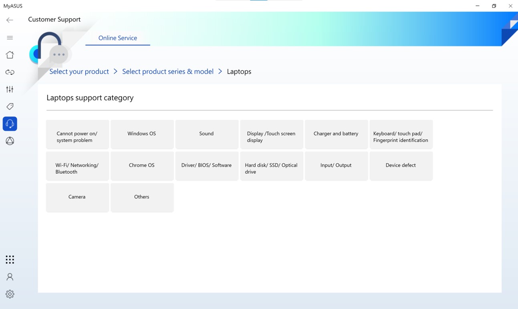This screenshot has width=518, height=309.
Task: Select the Customer Support headset icon
Action: pyautogui.click(x=10, y=124)
